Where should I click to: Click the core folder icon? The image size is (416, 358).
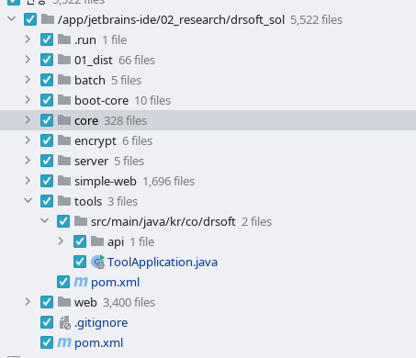click(64, 120)
